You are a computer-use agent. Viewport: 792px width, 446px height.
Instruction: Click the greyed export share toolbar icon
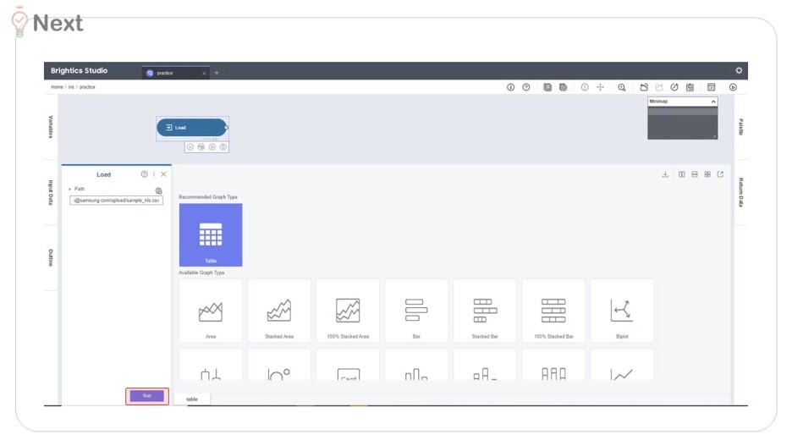pos(659,87)
